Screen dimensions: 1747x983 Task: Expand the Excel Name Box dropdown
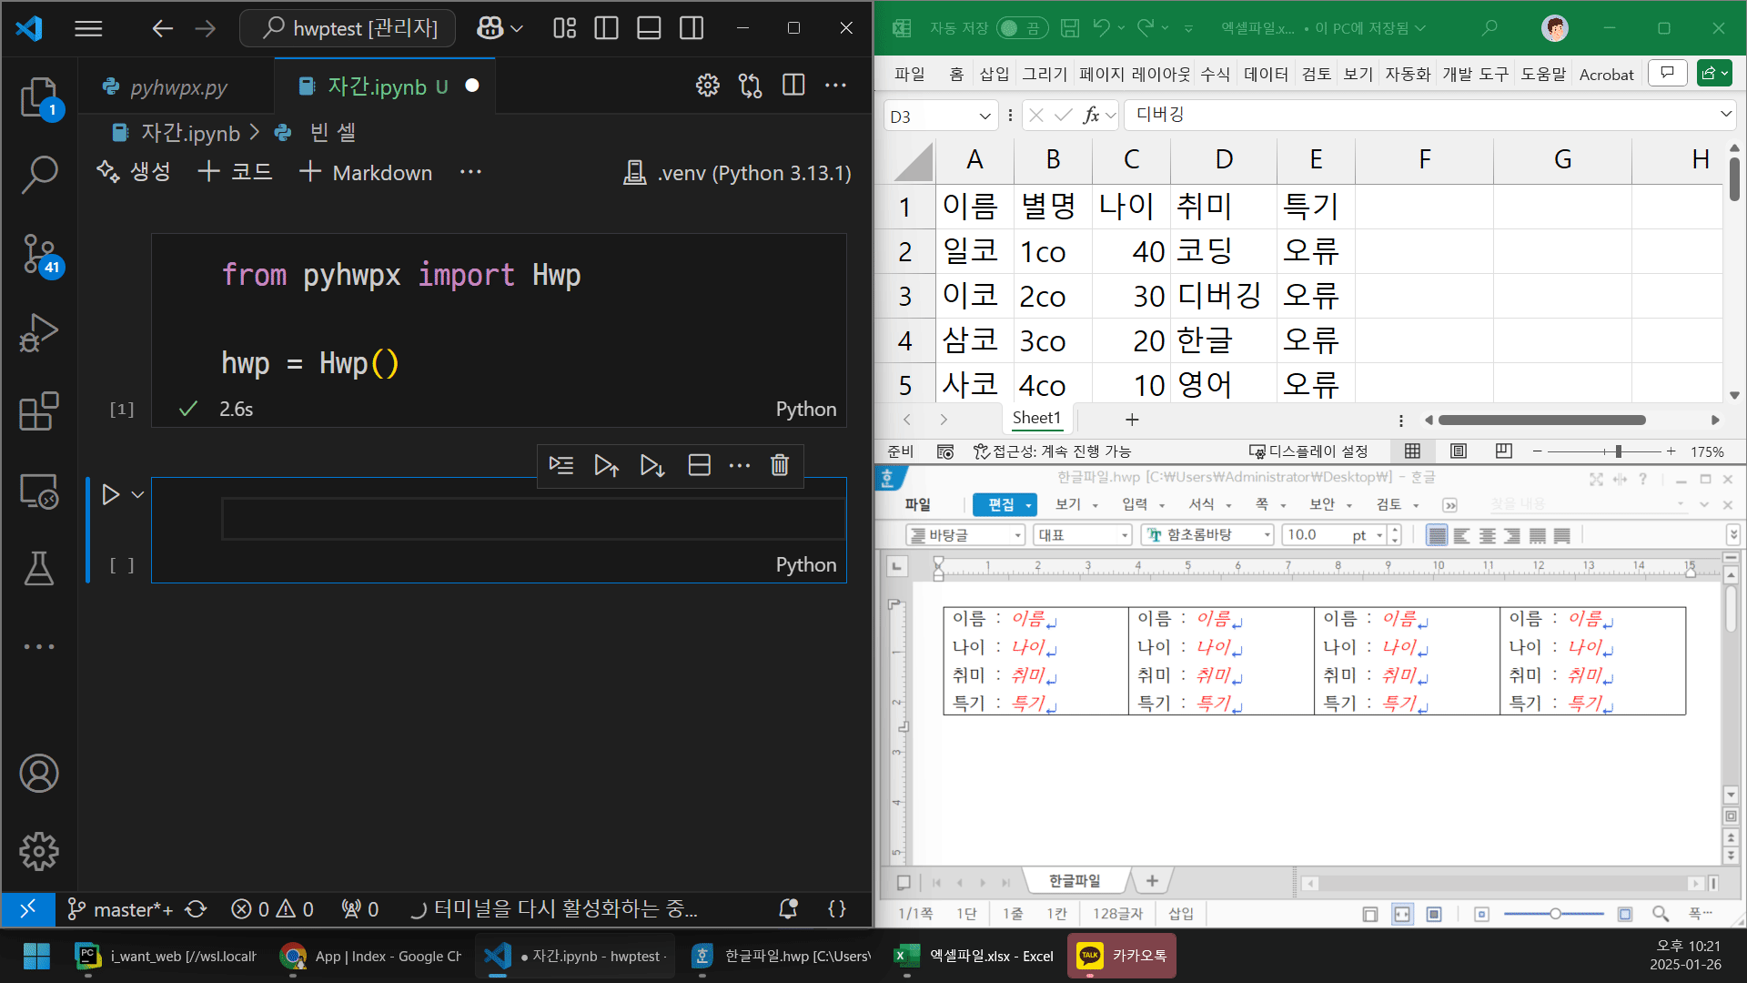(985, 117)
